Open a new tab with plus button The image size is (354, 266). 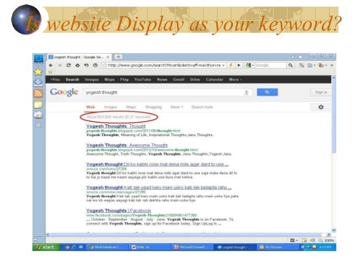click(118, 57)
